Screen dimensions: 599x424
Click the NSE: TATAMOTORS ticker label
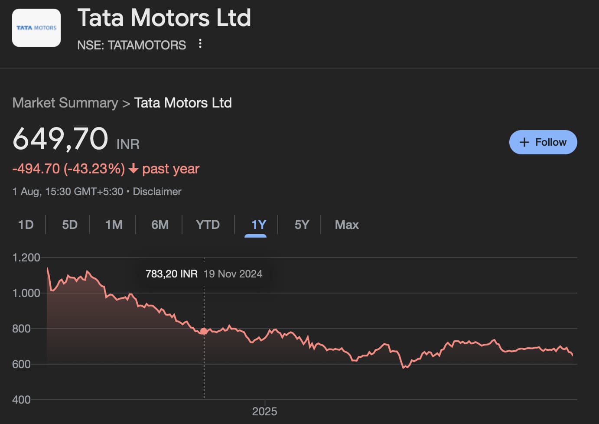pyautogui.click(x=131, y=45)
